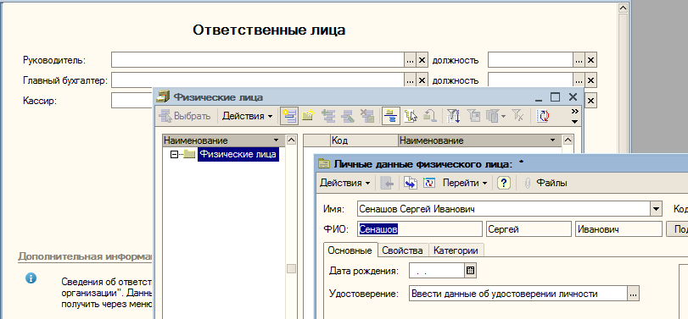Screen dimensions: 688x319
Task: Click the scroll up arrow of the left tree
Action: point(291,140)
